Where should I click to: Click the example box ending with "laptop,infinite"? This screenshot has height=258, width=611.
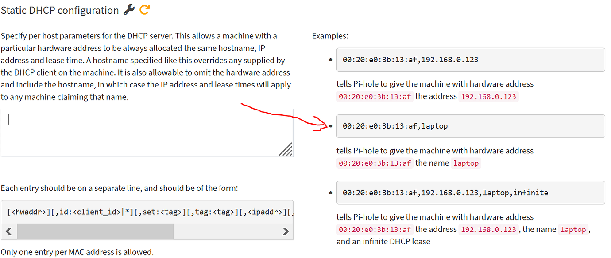[470, 193]
